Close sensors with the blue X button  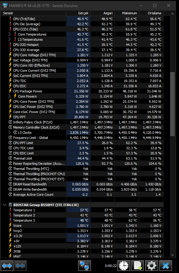[x=165, y=266]
